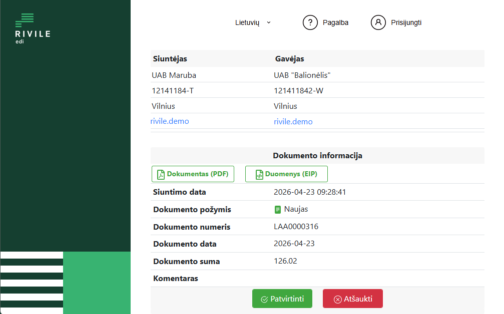Select sender code 12141184-T

click(x=173, y=91)
